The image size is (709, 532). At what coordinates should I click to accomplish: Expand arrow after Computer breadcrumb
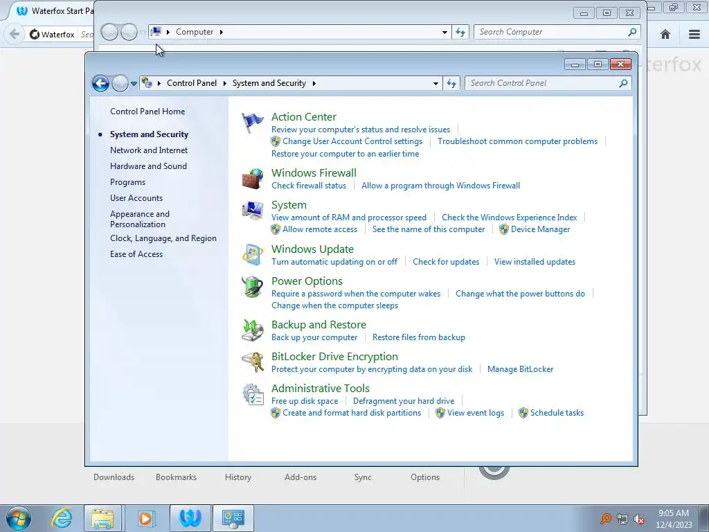click(221, 32)
